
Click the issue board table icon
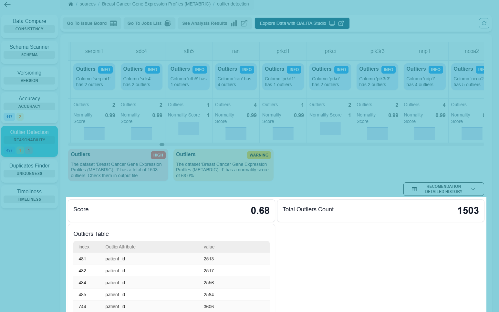point(113,23)
